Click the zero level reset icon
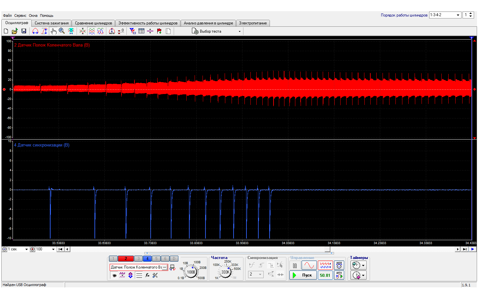This screenshot has height=289, width=481. 121,31
